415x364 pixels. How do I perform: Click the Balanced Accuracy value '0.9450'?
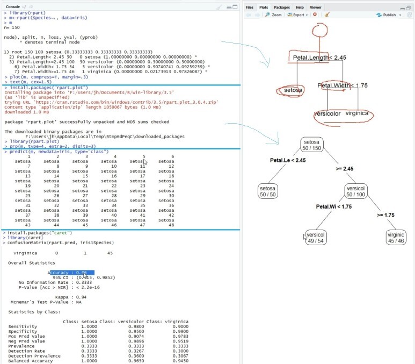pos(180,361)
